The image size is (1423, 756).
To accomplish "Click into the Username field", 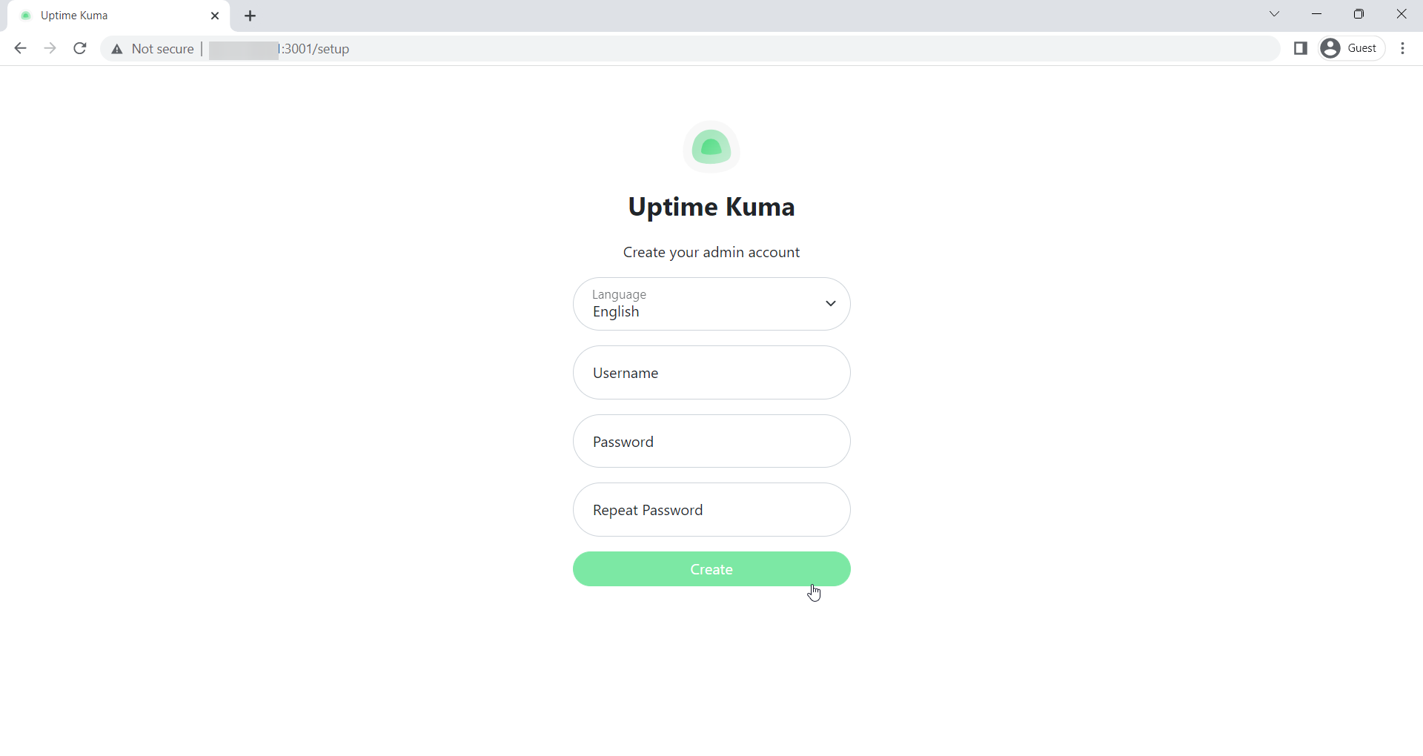I will (711, 373).
